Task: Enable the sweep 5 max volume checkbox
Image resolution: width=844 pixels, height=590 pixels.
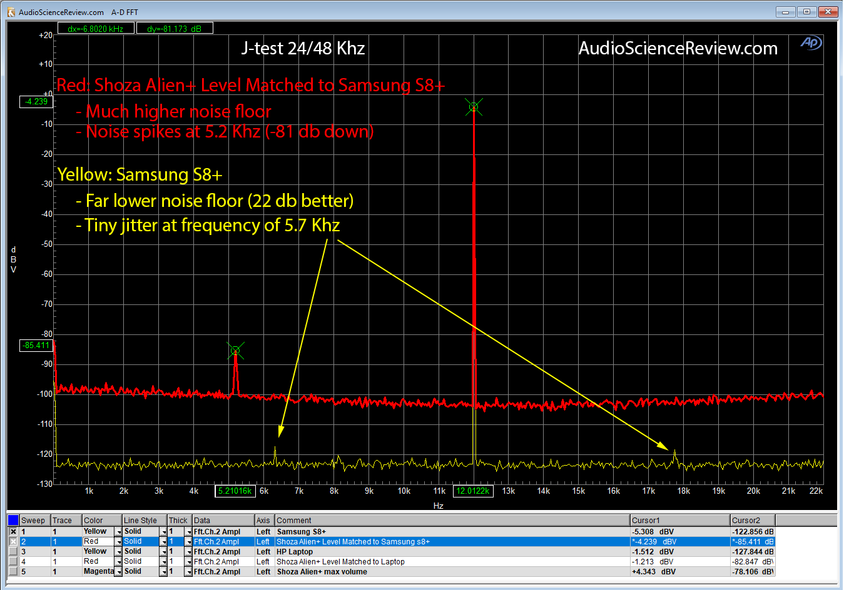Action: click(x=13, y=572)
